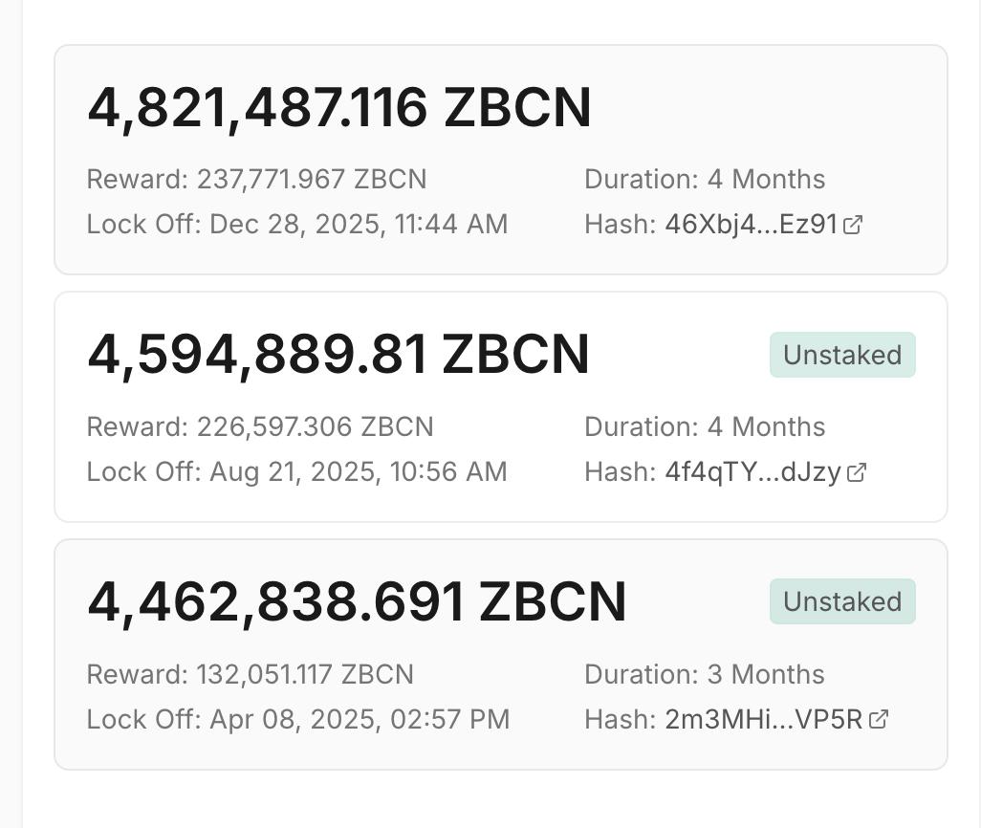The height and width of the screenshot is (828, 981).
Task: Click Duration: 3 Months label
Action: [x=705, y=674]
